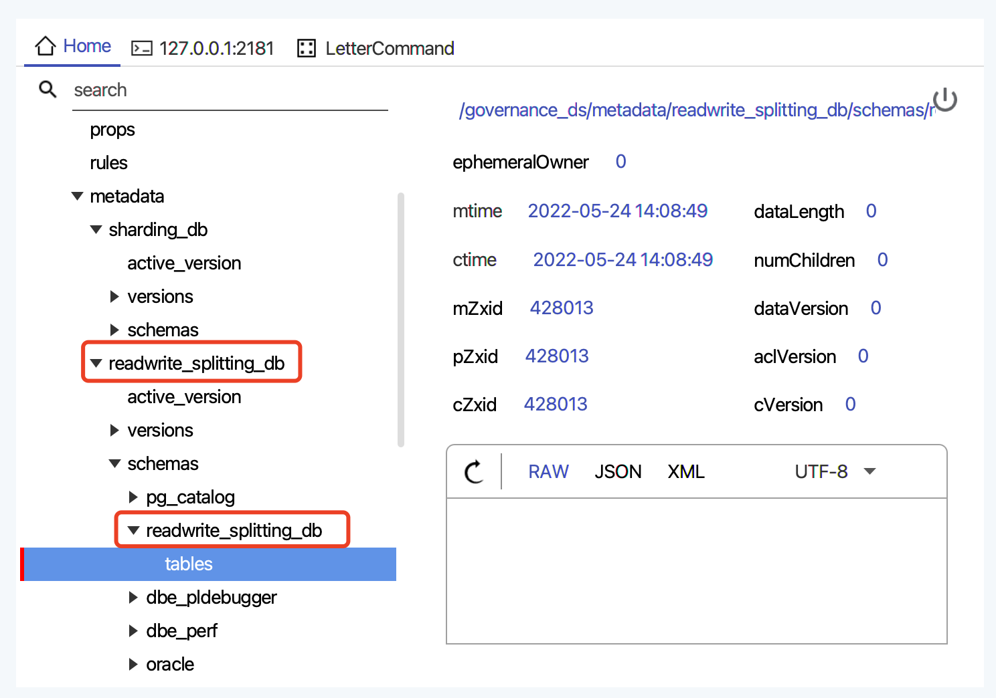Viewport: 996px width, 698px height.
Task: Expand the oracle tree node
Action: point(133,664)
